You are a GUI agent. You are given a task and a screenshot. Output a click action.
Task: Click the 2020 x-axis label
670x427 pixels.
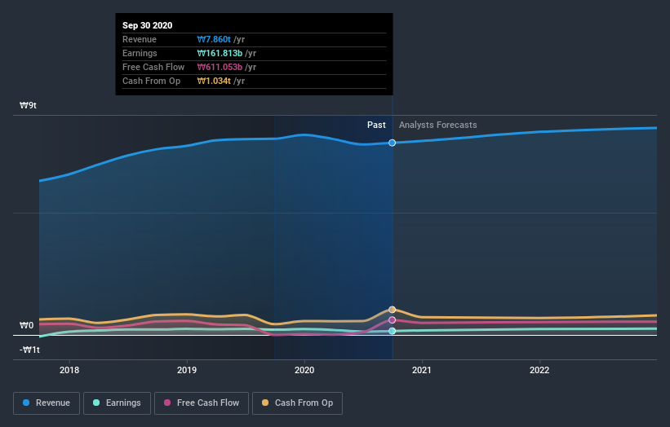click(x=304, y=370)
